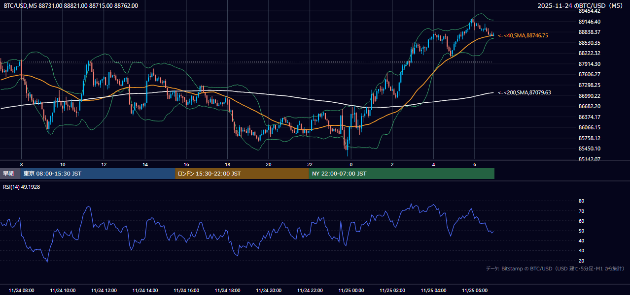
Task: Click price axis value 85142.07
Action: click(x=589, y=159)
